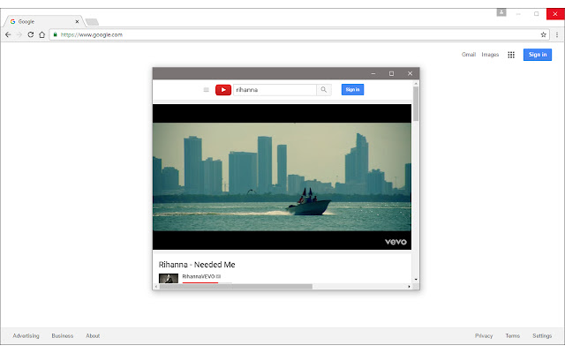Focus the YouTube search box containing rihanna
This screenshot has height=353, width=565.
coord(275,90)
